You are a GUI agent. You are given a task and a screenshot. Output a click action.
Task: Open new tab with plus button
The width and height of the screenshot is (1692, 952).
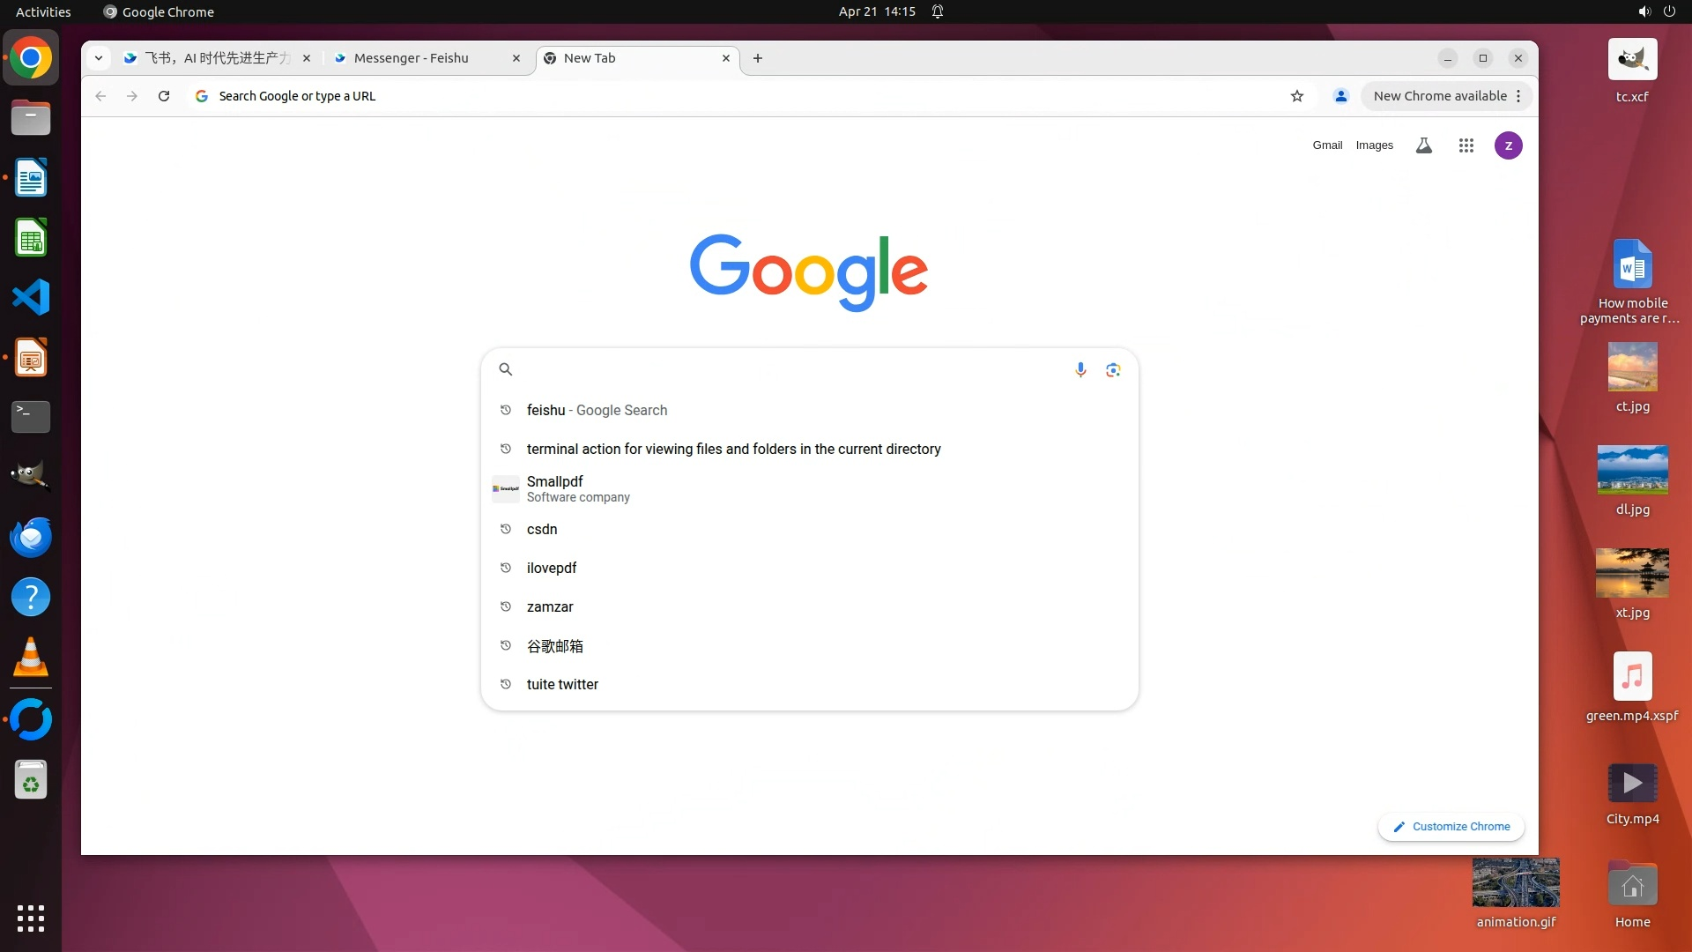point(758,58)
